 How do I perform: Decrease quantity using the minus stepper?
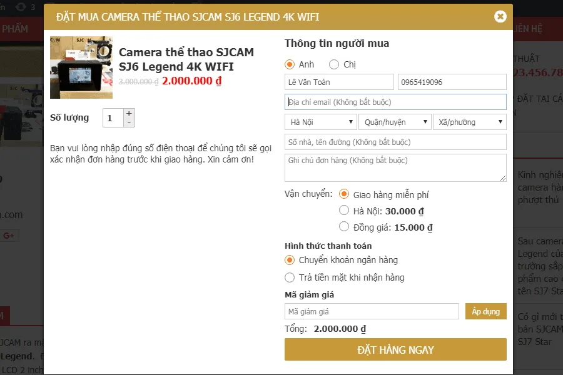[129, 121]
